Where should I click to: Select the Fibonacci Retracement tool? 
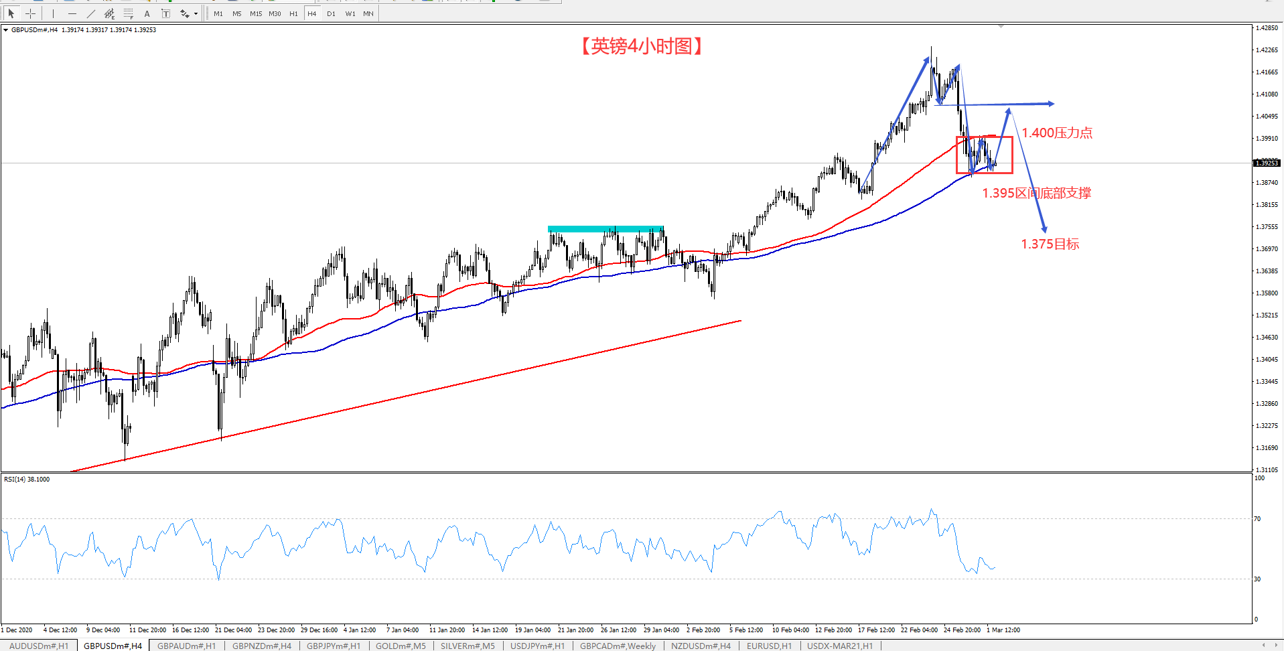click(x=128, y=13)
